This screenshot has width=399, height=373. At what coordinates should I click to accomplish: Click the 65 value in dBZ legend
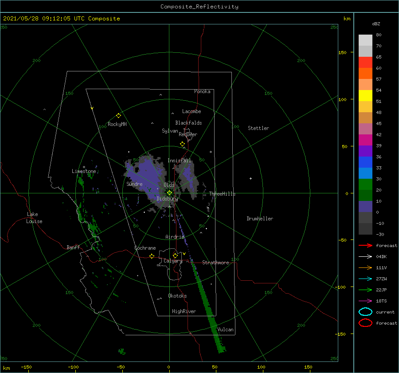click(379, 57)
